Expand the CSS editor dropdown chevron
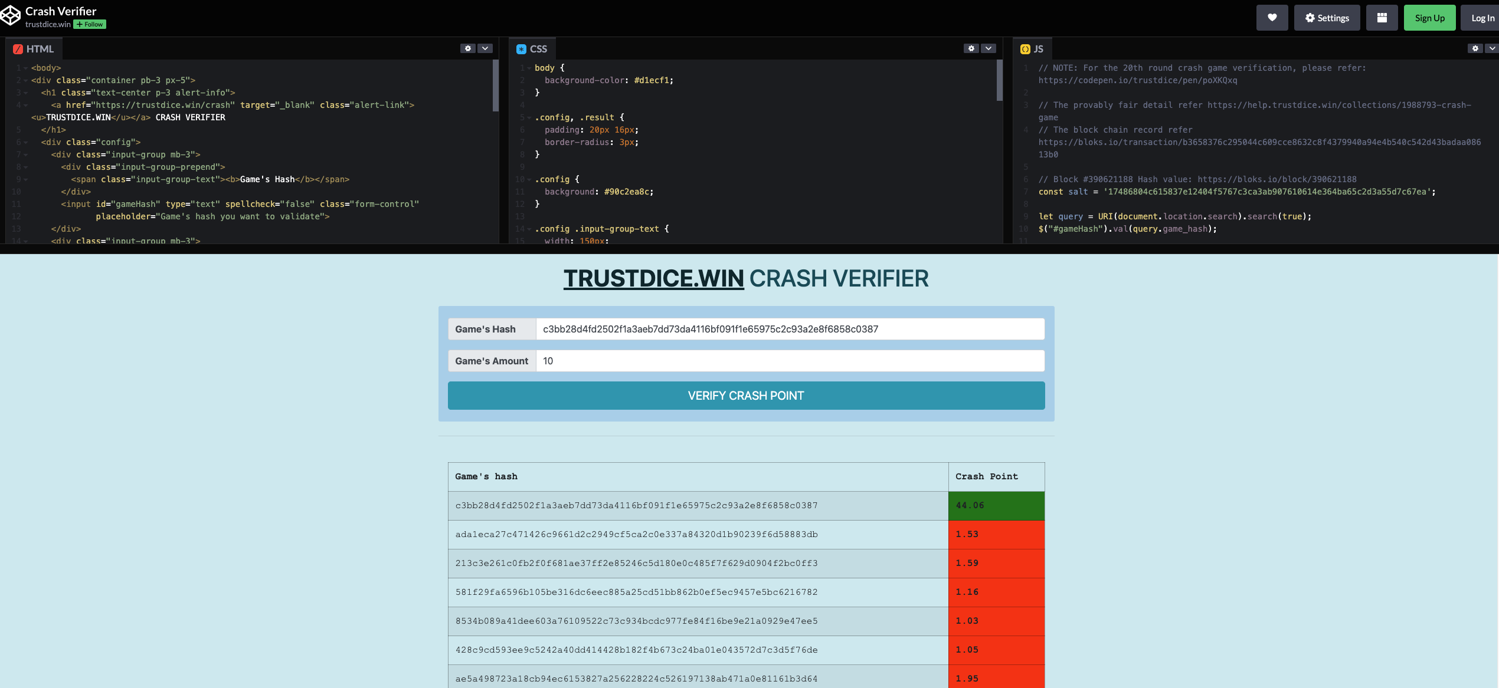 989,48
